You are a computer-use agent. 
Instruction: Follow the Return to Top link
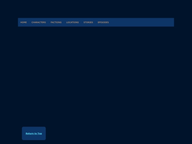click(x=34, y=133)
